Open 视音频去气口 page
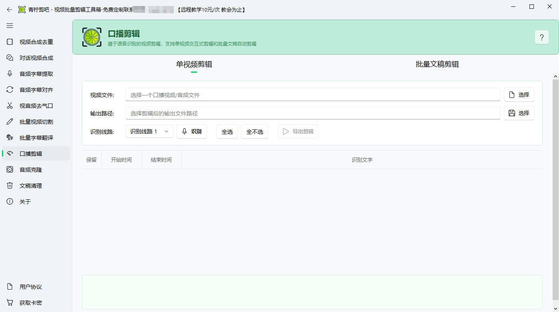The width and height of the screenshot is (559, 312). click(x=36, y=106)
